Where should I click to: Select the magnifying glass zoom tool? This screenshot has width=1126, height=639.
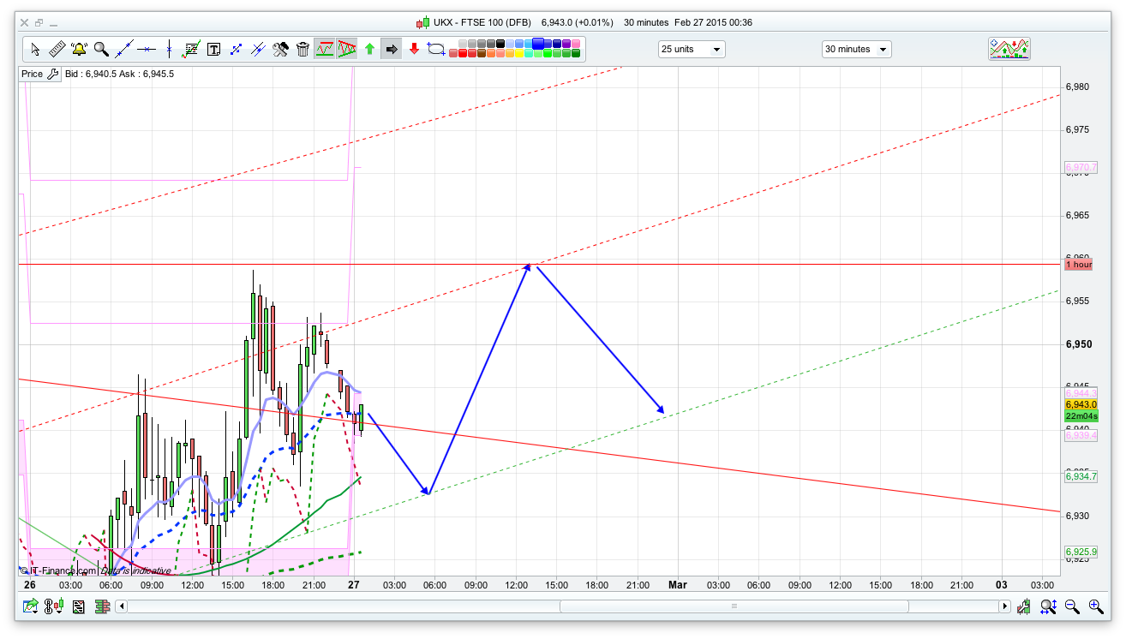point(101,49)
